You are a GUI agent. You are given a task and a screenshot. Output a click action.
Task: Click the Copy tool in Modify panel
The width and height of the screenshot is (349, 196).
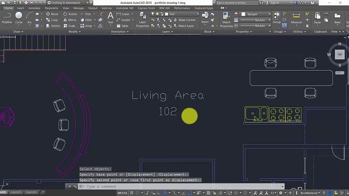point(52,20)
